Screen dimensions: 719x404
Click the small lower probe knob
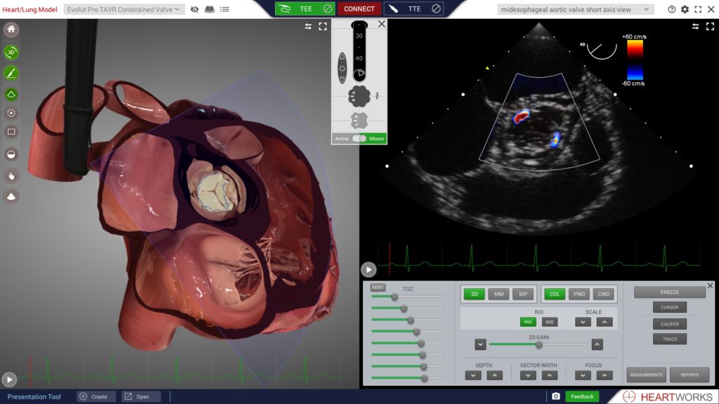(x=359, y=121)
